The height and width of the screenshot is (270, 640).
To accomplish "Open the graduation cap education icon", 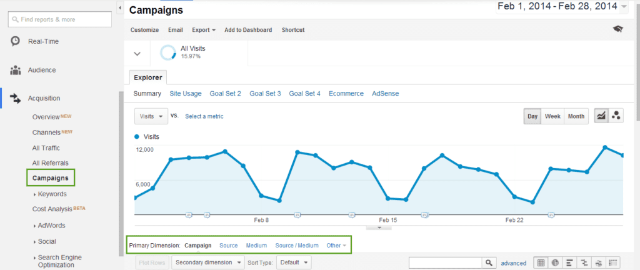I will (618, 29).
